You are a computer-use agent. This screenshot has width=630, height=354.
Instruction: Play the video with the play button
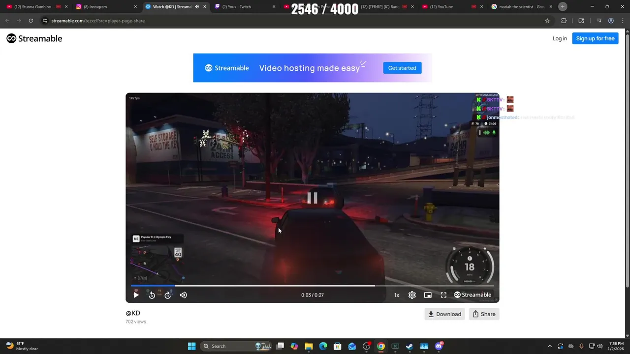(x=136, y=295)
